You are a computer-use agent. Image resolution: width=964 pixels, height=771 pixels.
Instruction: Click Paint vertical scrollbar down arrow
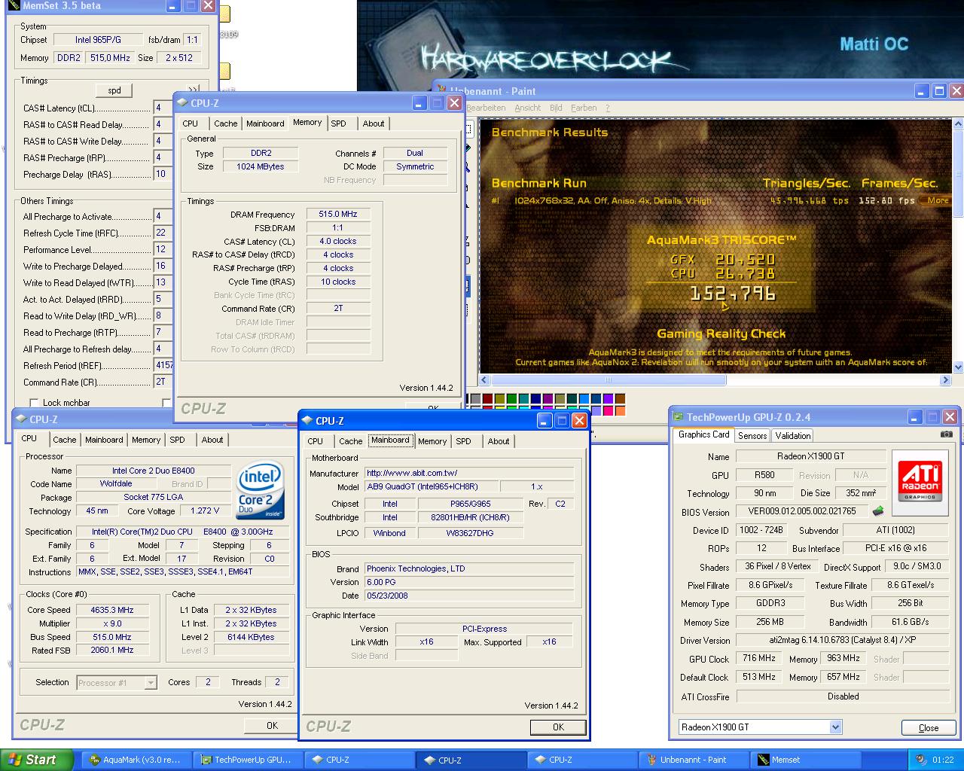coord(958,367)
